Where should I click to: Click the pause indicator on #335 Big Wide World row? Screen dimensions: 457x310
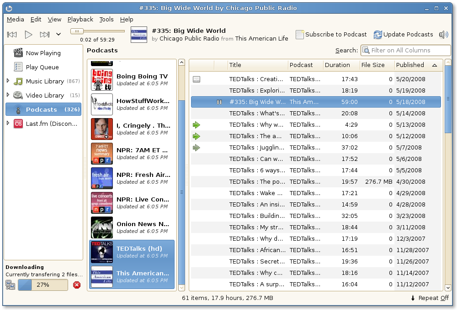[219, 102]
